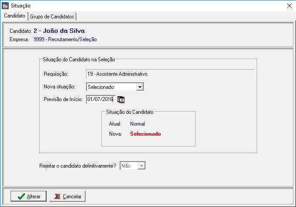Click the Empresa value 9999 - Recrutamento/Seleção

coord(65,39)
